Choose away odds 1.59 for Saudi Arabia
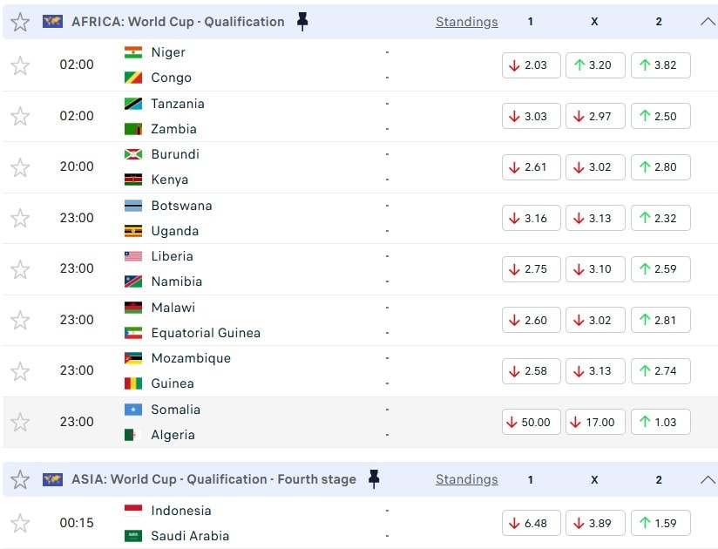The width and height of the screenshot is (718, 549). [x=660, y=523]
